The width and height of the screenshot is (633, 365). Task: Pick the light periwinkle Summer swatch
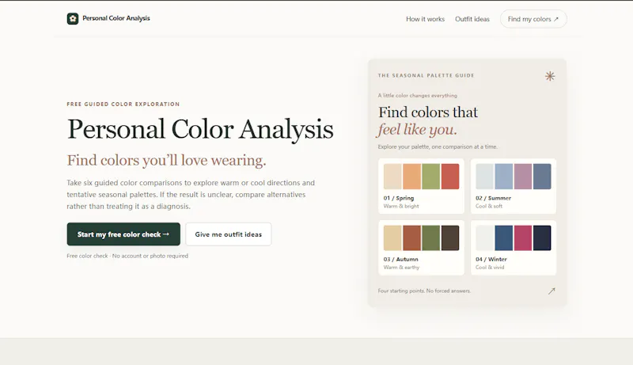(x=504, y=177)
